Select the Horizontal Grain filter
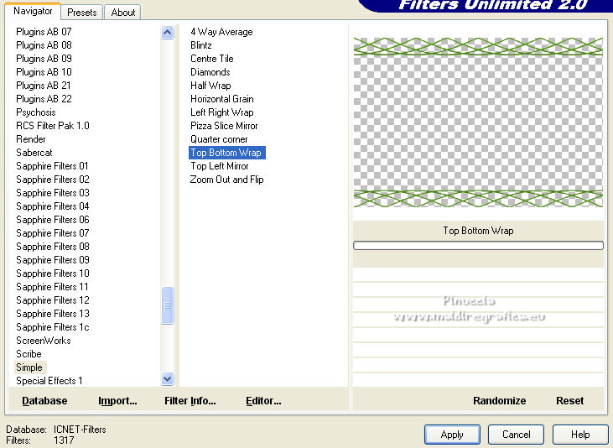 click(222, 99)
